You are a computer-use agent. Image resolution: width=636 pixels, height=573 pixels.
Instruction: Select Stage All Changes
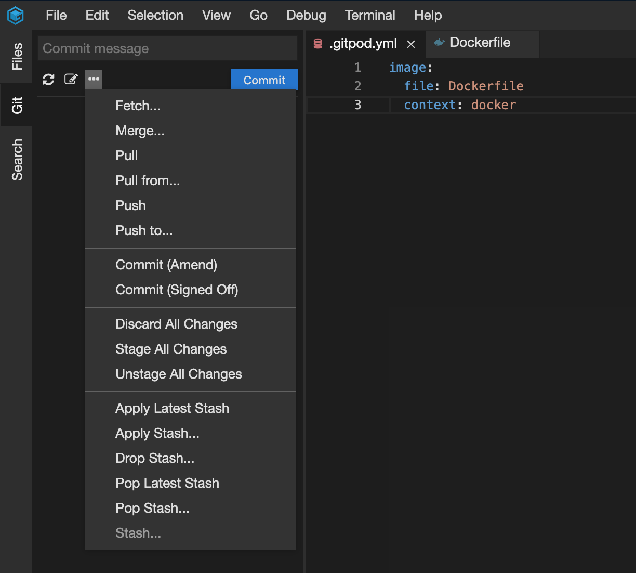click(171, 349)
